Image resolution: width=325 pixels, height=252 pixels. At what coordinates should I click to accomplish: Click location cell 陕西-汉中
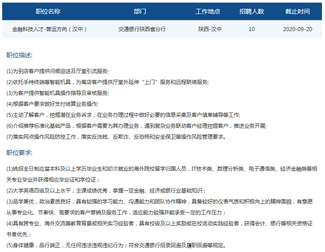click(x=210, y=29)
